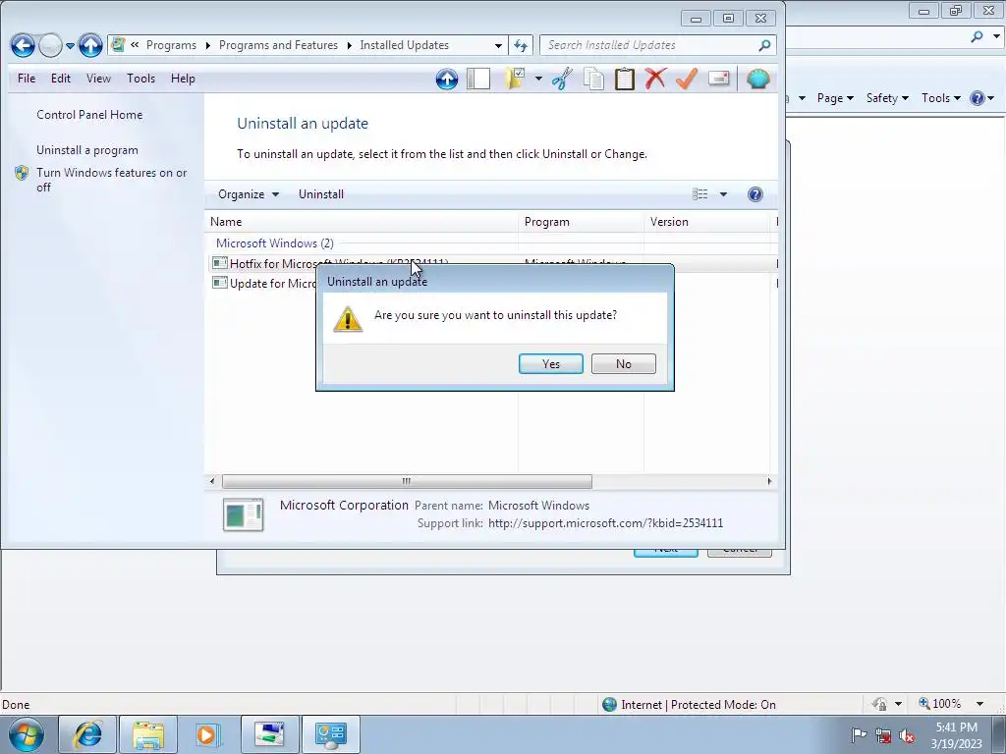
Task: Expand the address bar history dropdown
Action: (498, 45)
